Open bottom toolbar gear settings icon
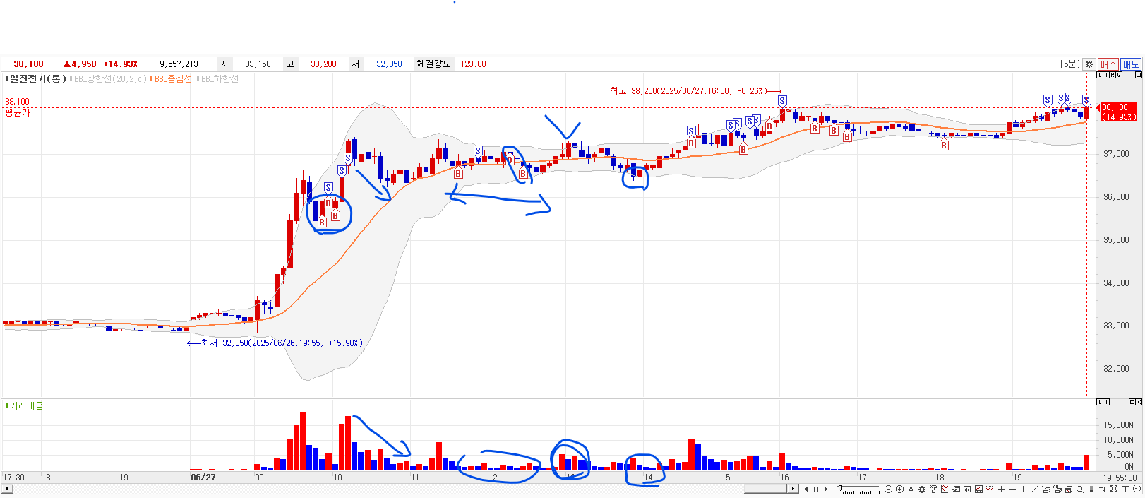 click(x=922, y=489)
